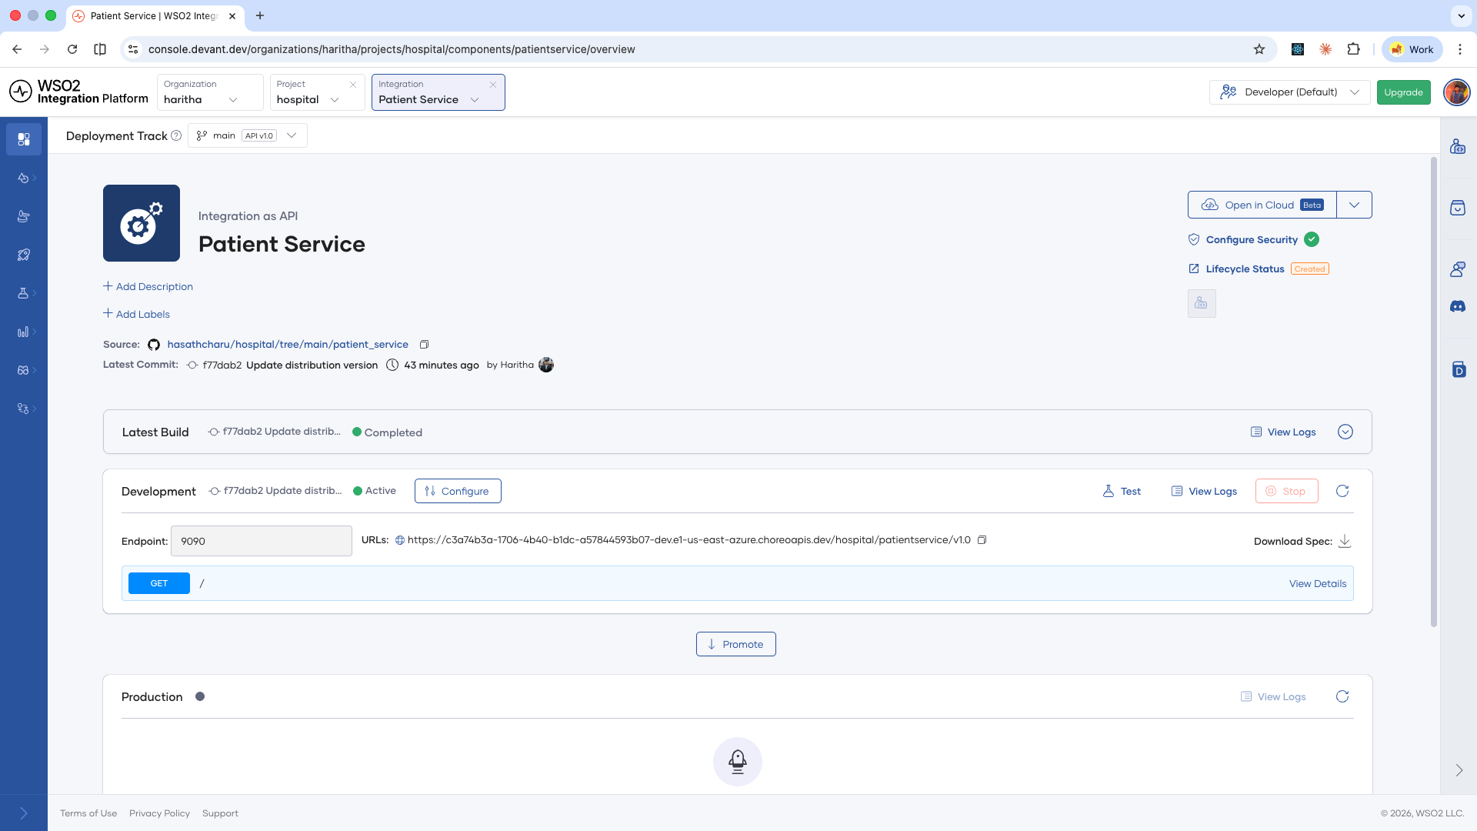Refresh the Production environment
The image size is (1477, 831).
pyautogui.click(x=1342, y=696)
